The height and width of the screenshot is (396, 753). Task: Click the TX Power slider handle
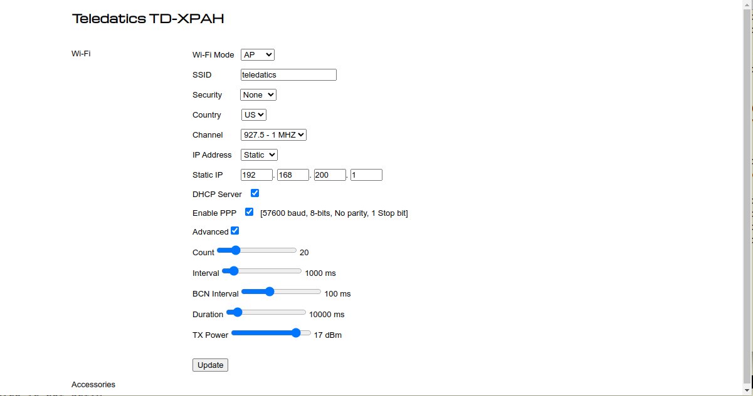pyautogui.click(x=297, y=333)
